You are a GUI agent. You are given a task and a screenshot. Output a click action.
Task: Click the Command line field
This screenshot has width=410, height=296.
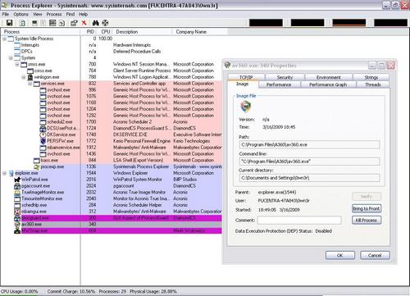click(x=309, y=162)
